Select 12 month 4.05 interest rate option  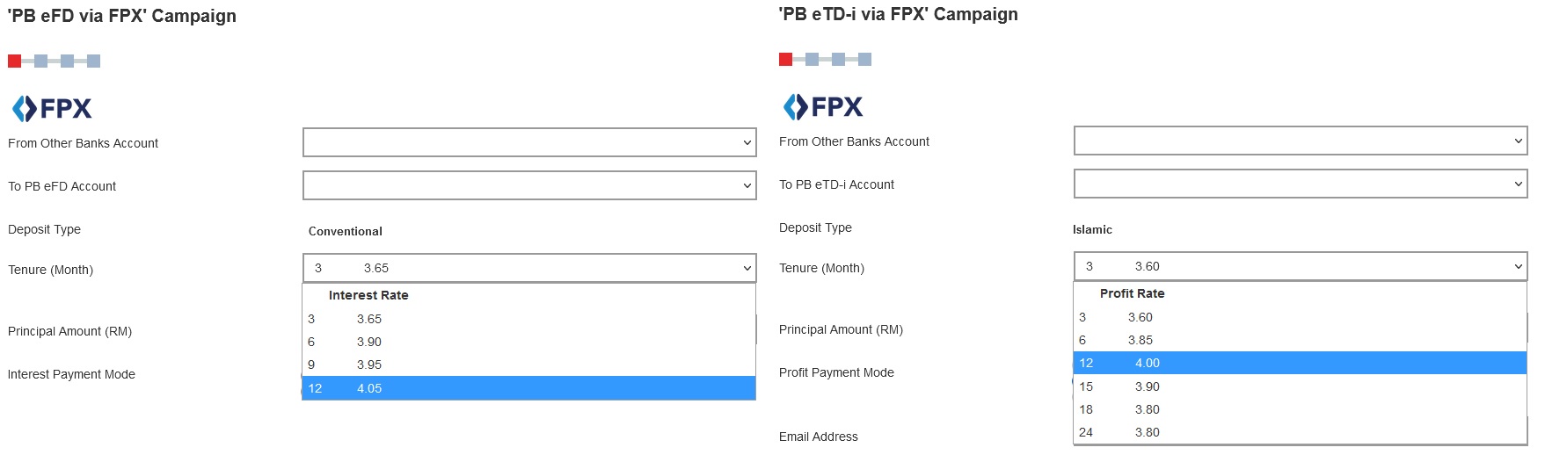pyautogui.click(x=528, y=388)
